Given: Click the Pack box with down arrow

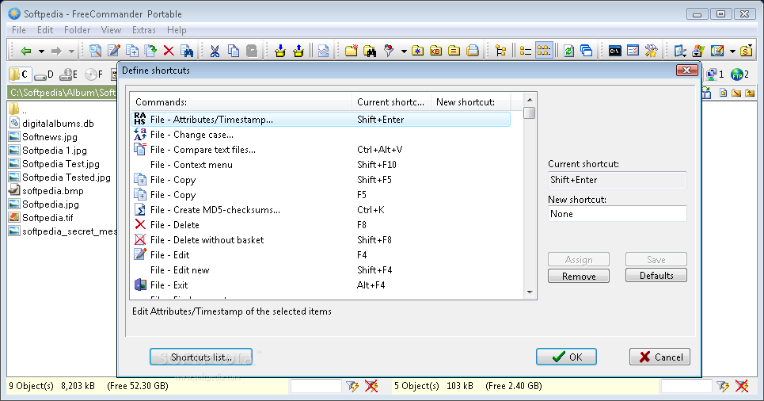Looking at the screenshot, I should [x=279, y=51].
